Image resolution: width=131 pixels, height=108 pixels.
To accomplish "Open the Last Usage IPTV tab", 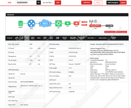I will point(81,38).
